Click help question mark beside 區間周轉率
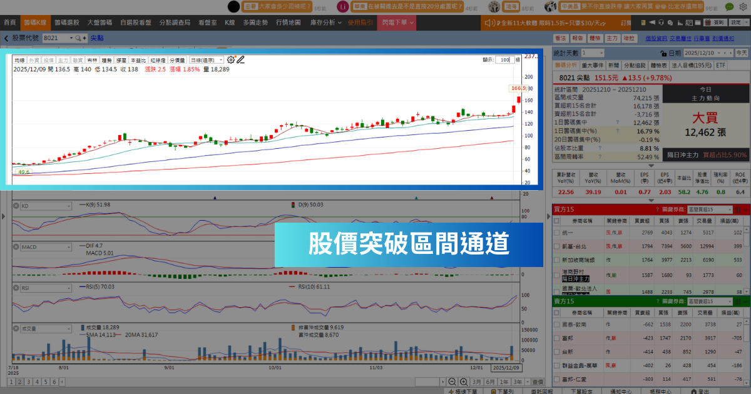The width and height of the screenshot is (751, 394). click(x=600, y=157)
